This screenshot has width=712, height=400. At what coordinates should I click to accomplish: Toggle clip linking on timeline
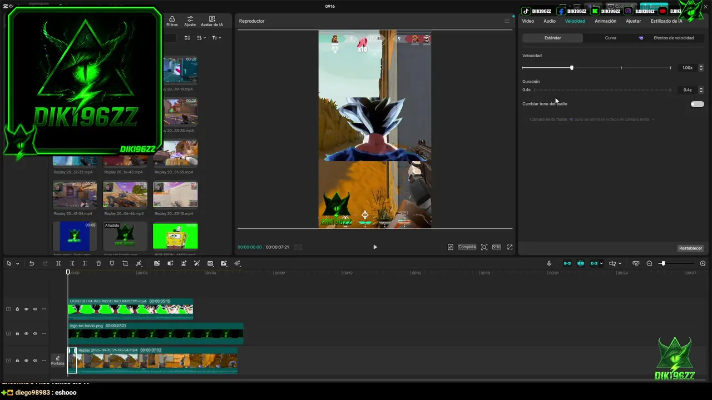[x=594, y=263]
